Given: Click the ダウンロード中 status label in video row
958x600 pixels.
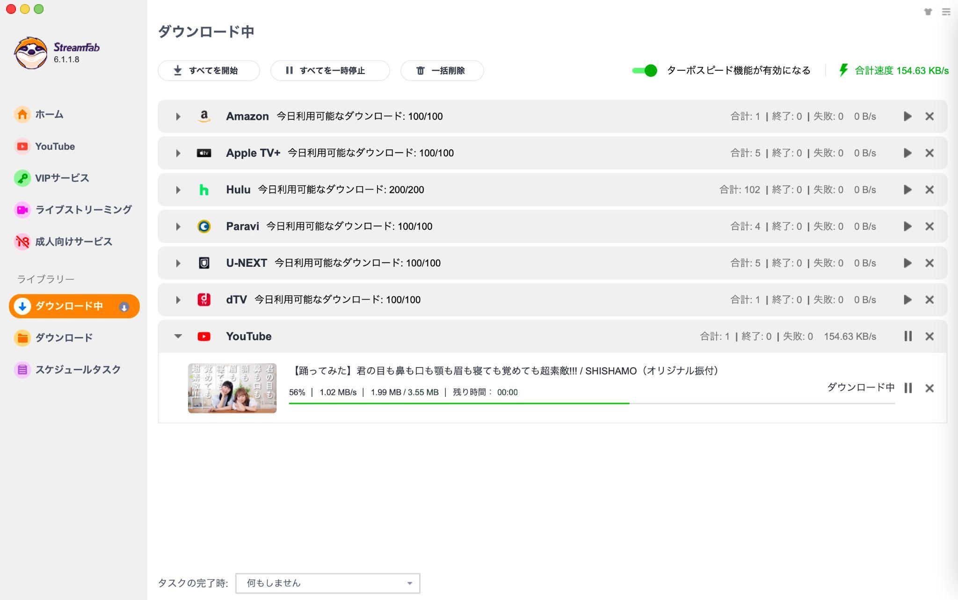Looking at the screenshot, I should click(x=861, y=388).
